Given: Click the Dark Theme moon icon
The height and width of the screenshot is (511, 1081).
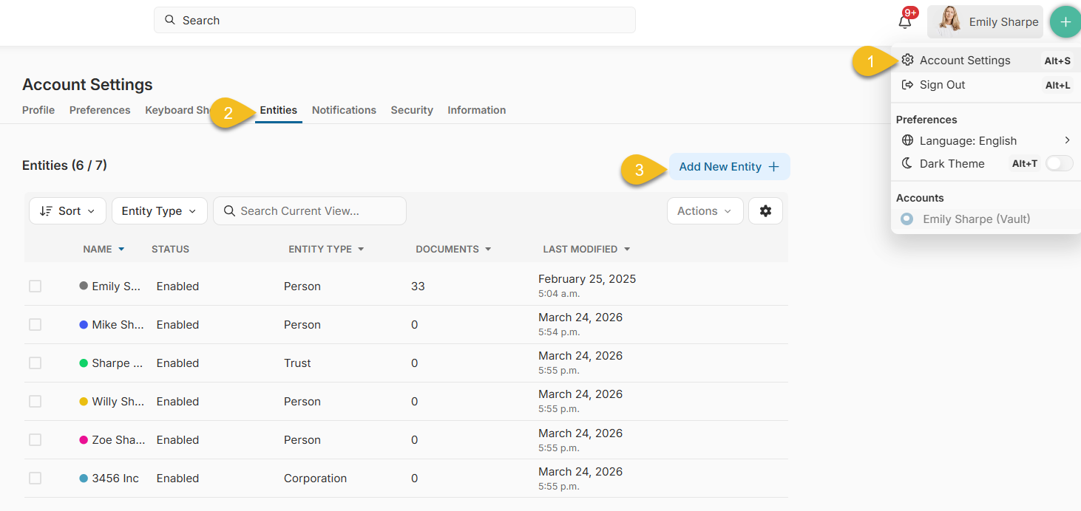Looking at the screenshot, I should (x=907, y=163).
